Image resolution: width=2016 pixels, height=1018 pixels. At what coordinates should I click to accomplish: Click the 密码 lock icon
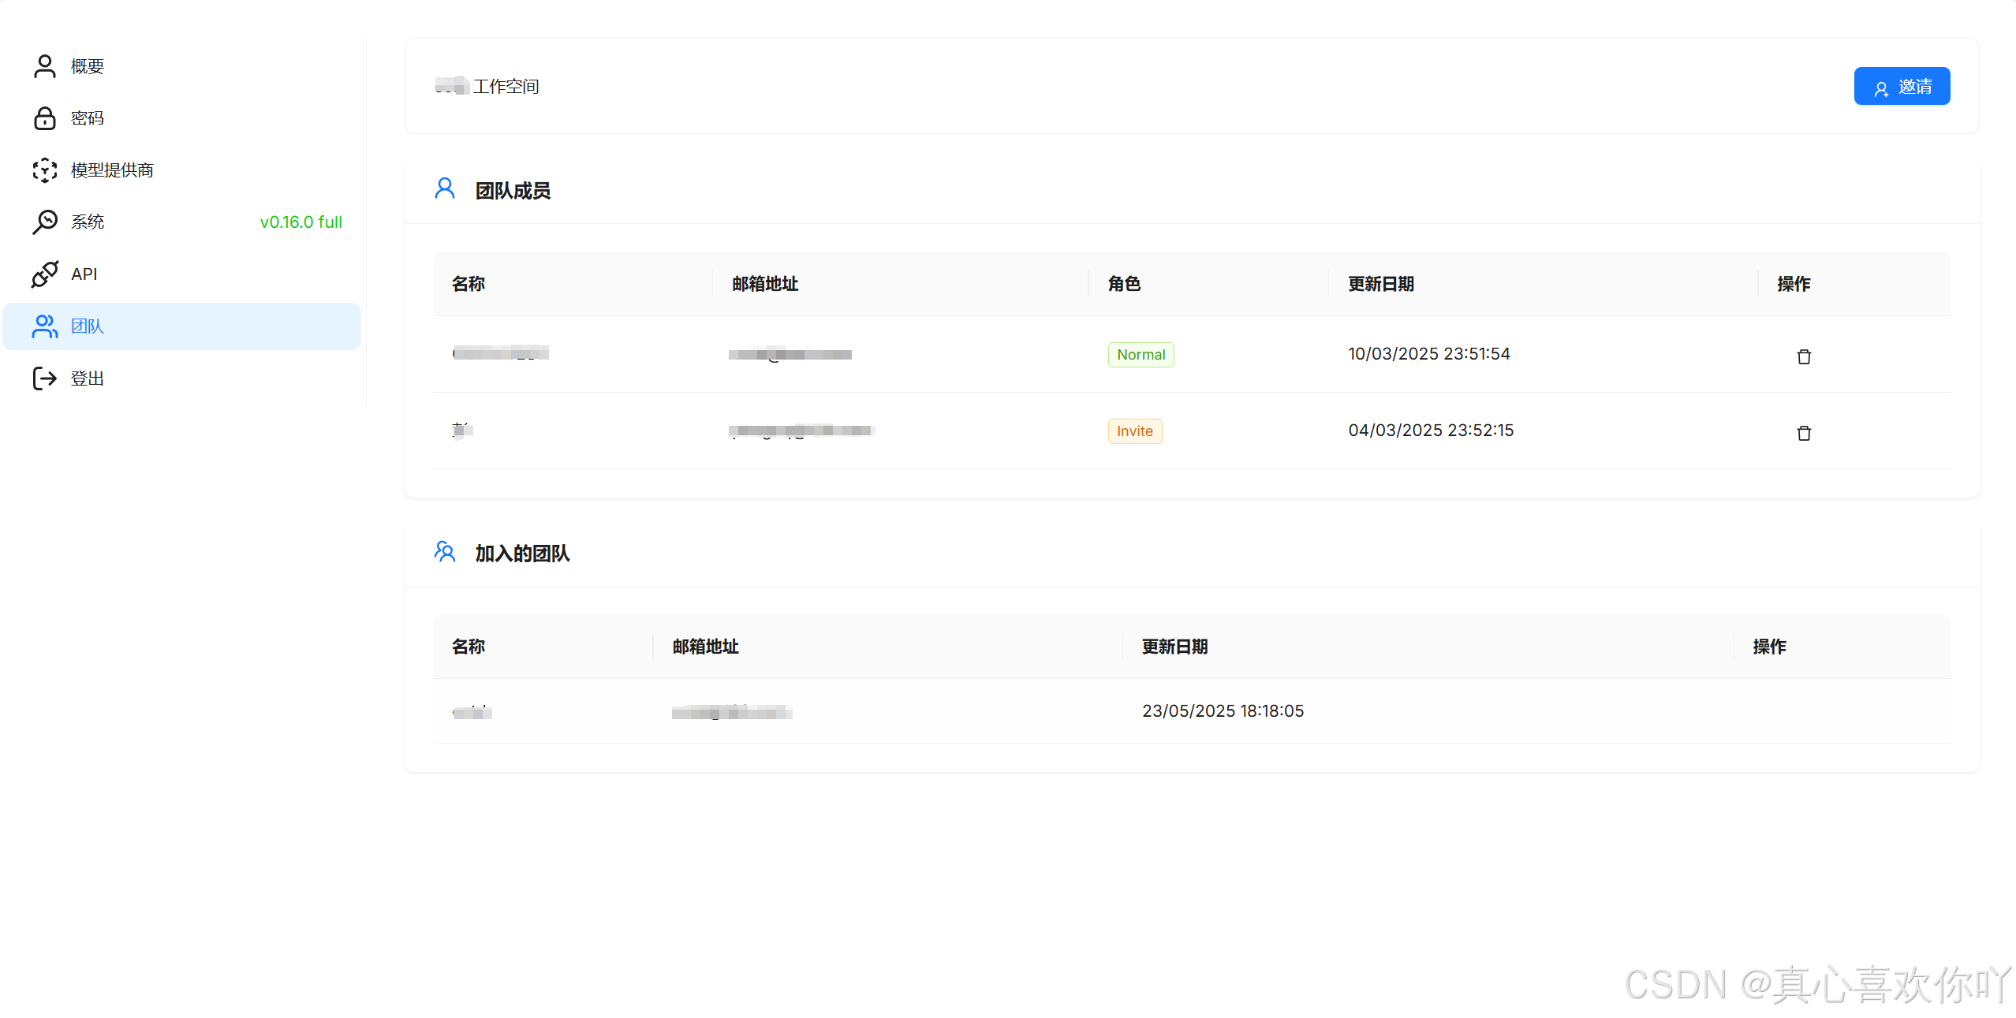[45, 118]
